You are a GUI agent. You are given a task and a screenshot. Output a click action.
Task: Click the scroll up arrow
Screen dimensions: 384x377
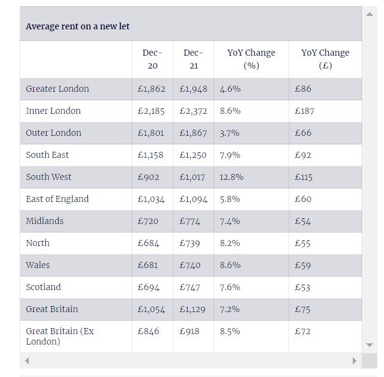[369, 14]
